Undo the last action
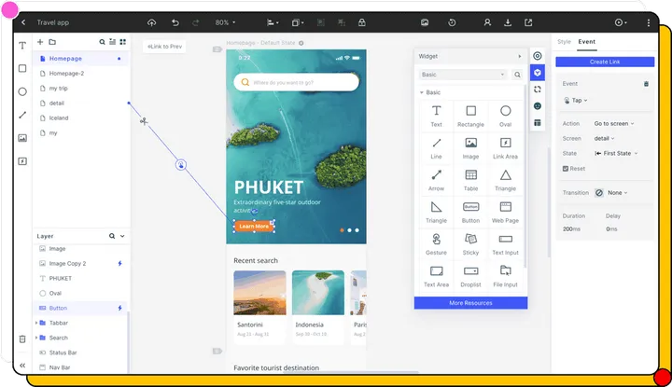The image size is (672, 387). (175, 22)
